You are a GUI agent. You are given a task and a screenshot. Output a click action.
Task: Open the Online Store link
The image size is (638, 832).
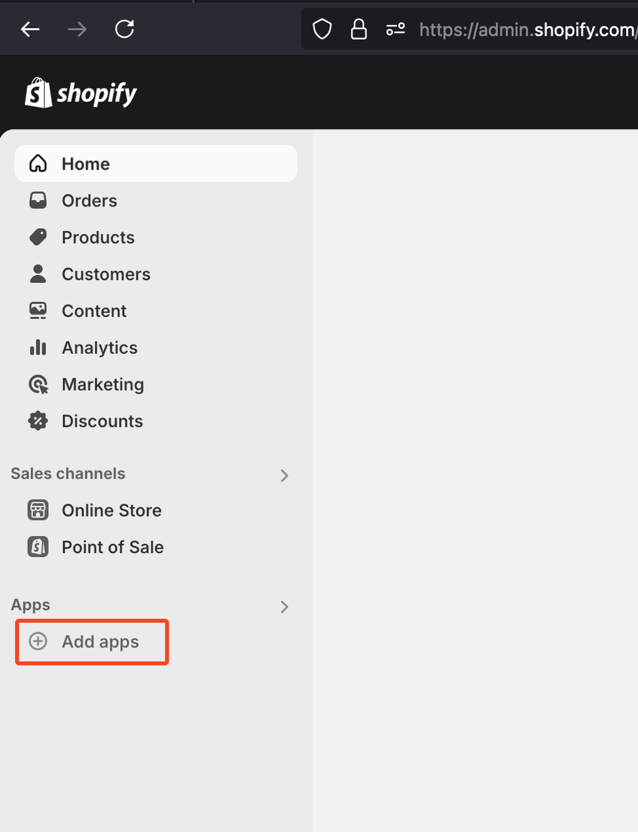111,510
